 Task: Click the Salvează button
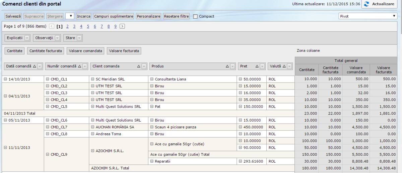coord(13,16)
